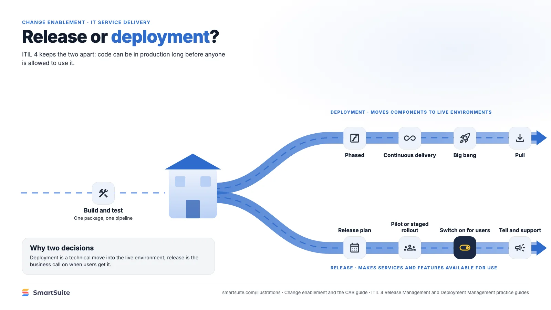Click the Build and test tools icon

pyautogui.click(x=103, y=193)
